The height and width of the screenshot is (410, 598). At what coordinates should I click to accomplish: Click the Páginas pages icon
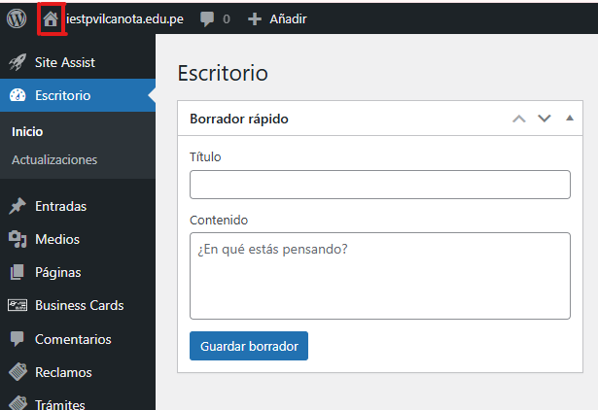tap(17, 272)
